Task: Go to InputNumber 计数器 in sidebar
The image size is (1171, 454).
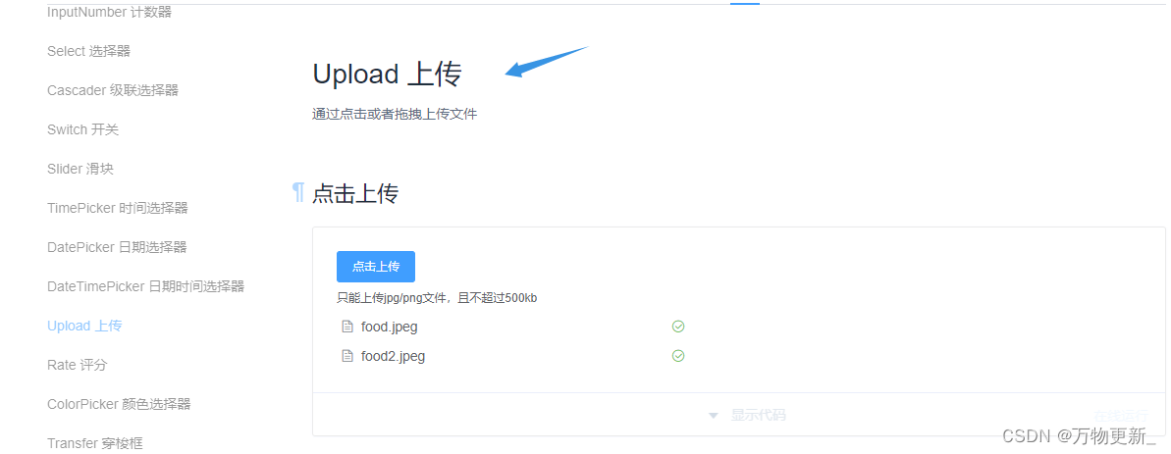Action: pos(109,12)
